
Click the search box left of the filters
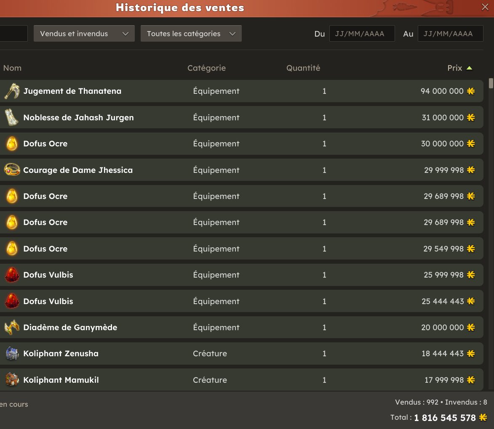[13, 33]
